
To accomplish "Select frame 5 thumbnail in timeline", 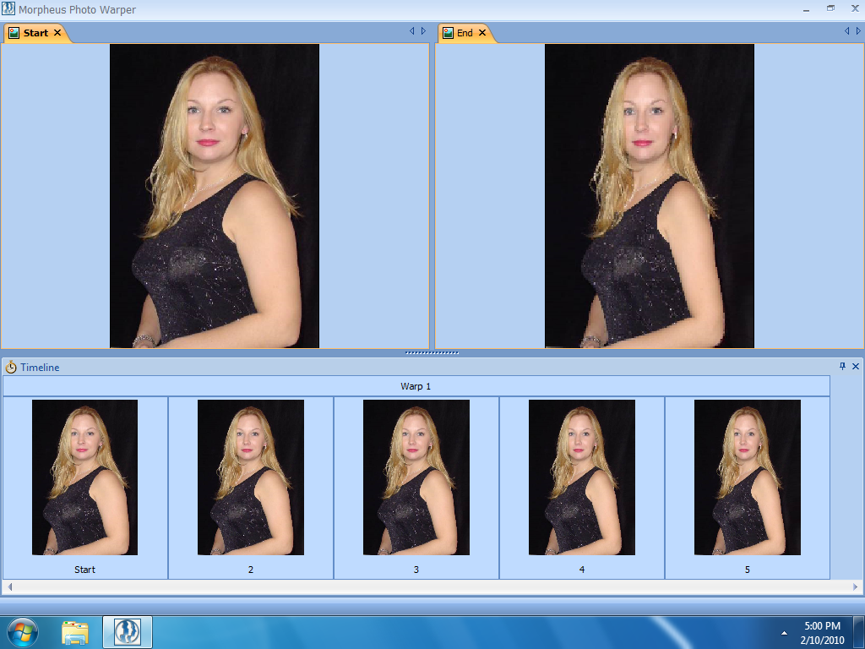I will pos(747,477).
